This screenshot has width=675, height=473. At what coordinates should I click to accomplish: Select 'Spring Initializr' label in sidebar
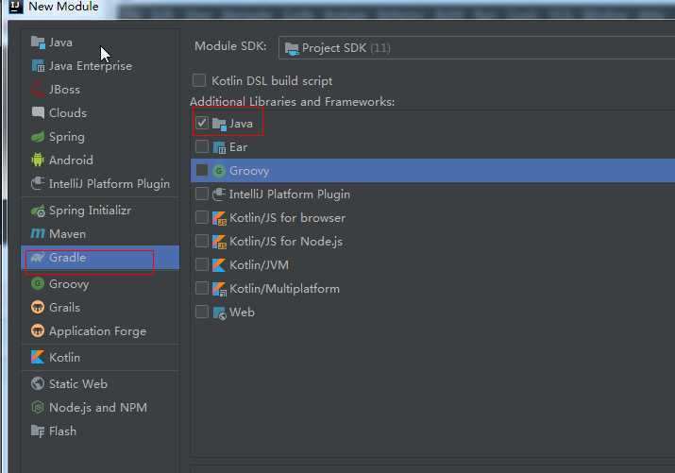click(x=90, y=211)
